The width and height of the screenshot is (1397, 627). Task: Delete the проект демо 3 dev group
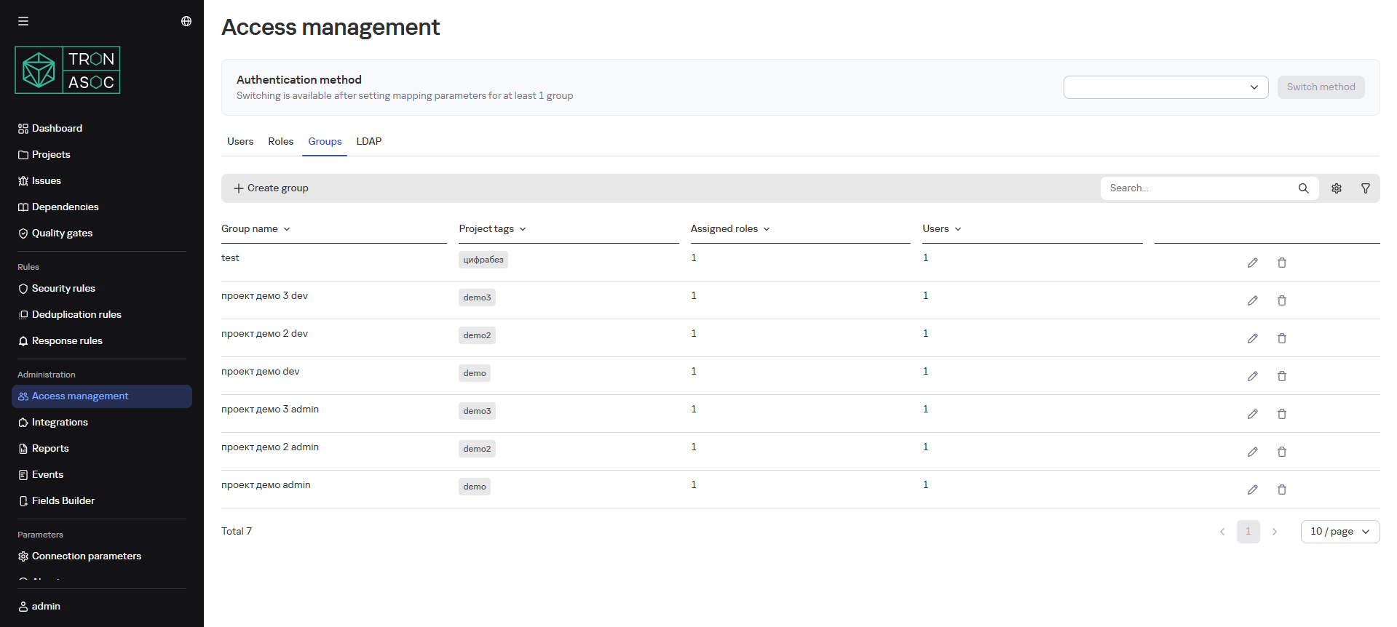point(1281,300)
